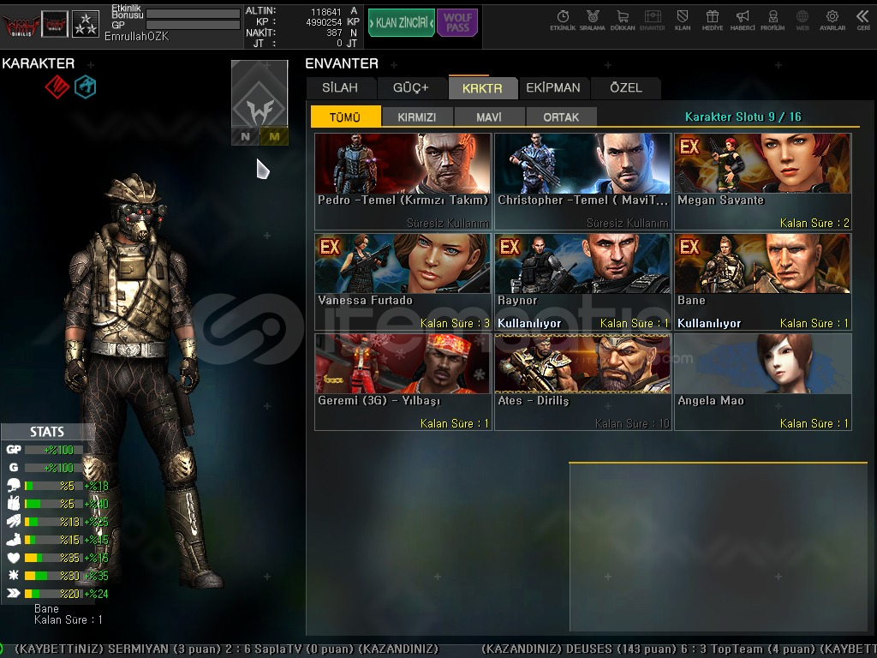Viewport: 877px width, 658px height.
Task: Click the burst explosion stat icon
Action: [14, 575]
